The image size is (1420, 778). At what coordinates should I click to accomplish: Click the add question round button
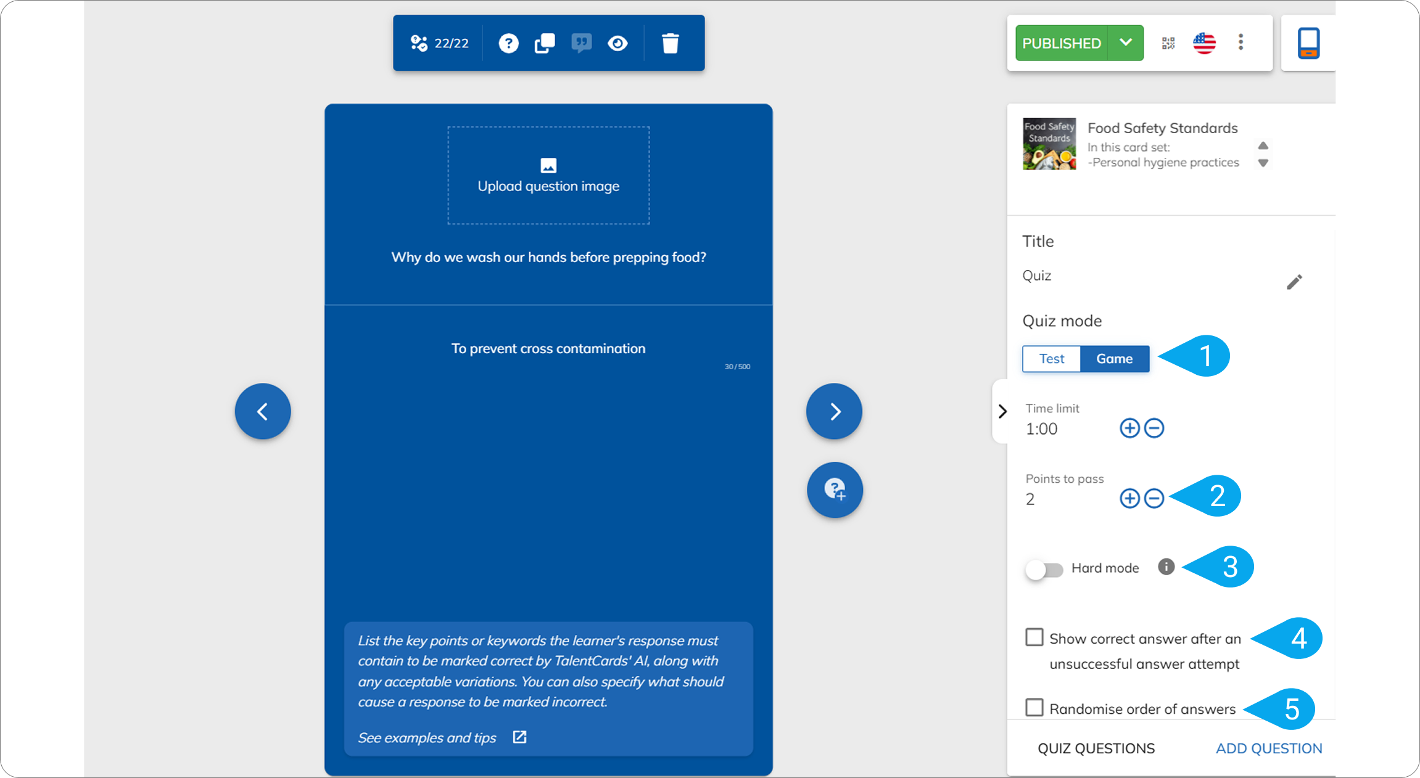click(x=835, y=490)
